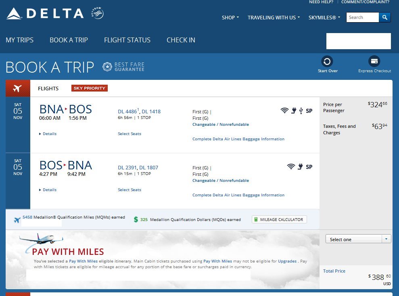
Task: Click the Start Over circular arrow icon
Action: pos(327,62)
